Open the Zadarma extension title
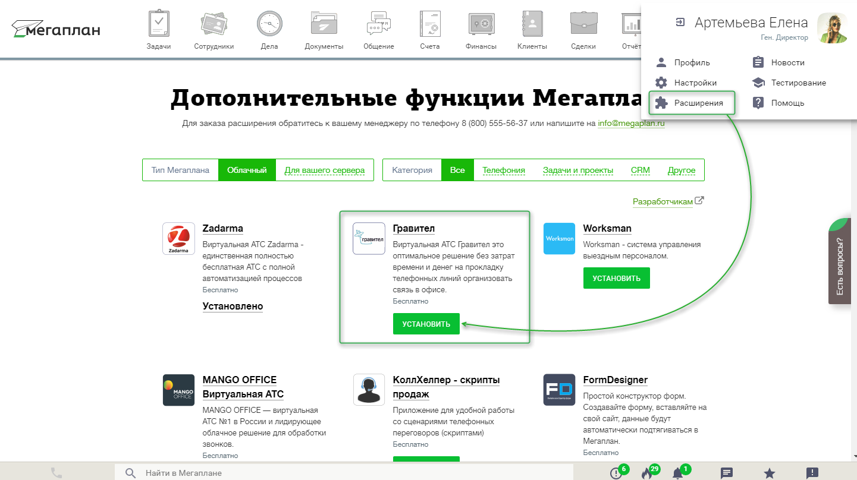The width and height of the screenshot is (857, 480). pos(222,228)
